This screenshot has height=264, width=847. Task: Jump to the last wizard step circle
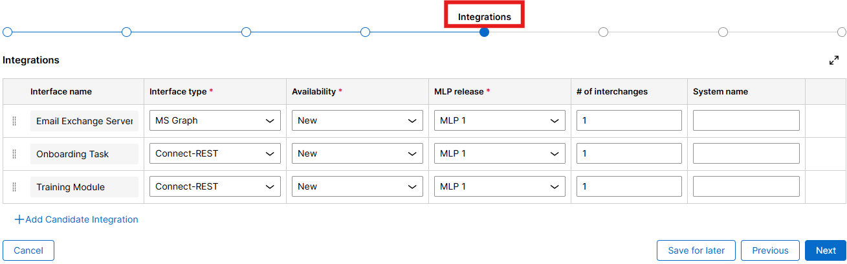coord(842,32)
